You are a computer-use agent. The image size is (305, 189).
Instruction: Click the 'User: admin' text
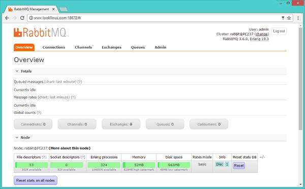(259, 29)
